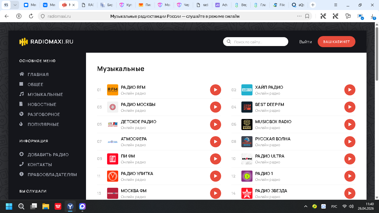Image resolution: width=379 pixels, height=213 pixels.
Task: Open the "Русская Волна" station title
Action: pyautogui.click(x=273, y=139)
